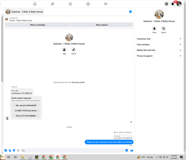Open the account profile picture menu

pyautogui.click(x=179, y=4)
